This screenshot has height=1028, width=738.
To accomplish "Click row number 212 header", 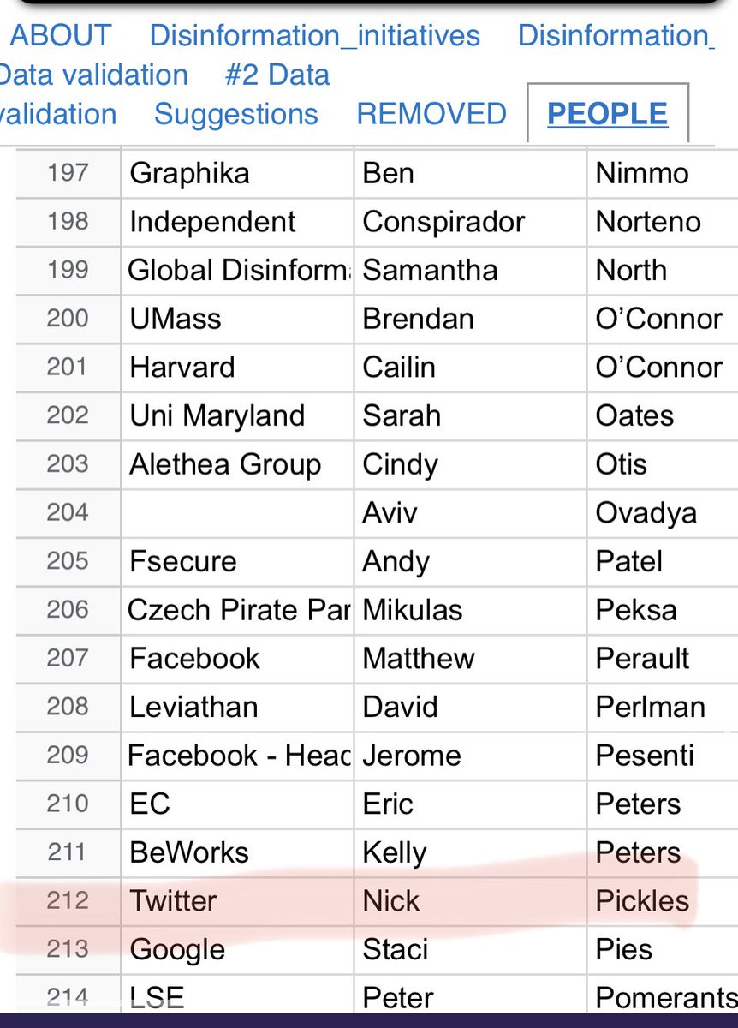I will click(x=68, y=900).
